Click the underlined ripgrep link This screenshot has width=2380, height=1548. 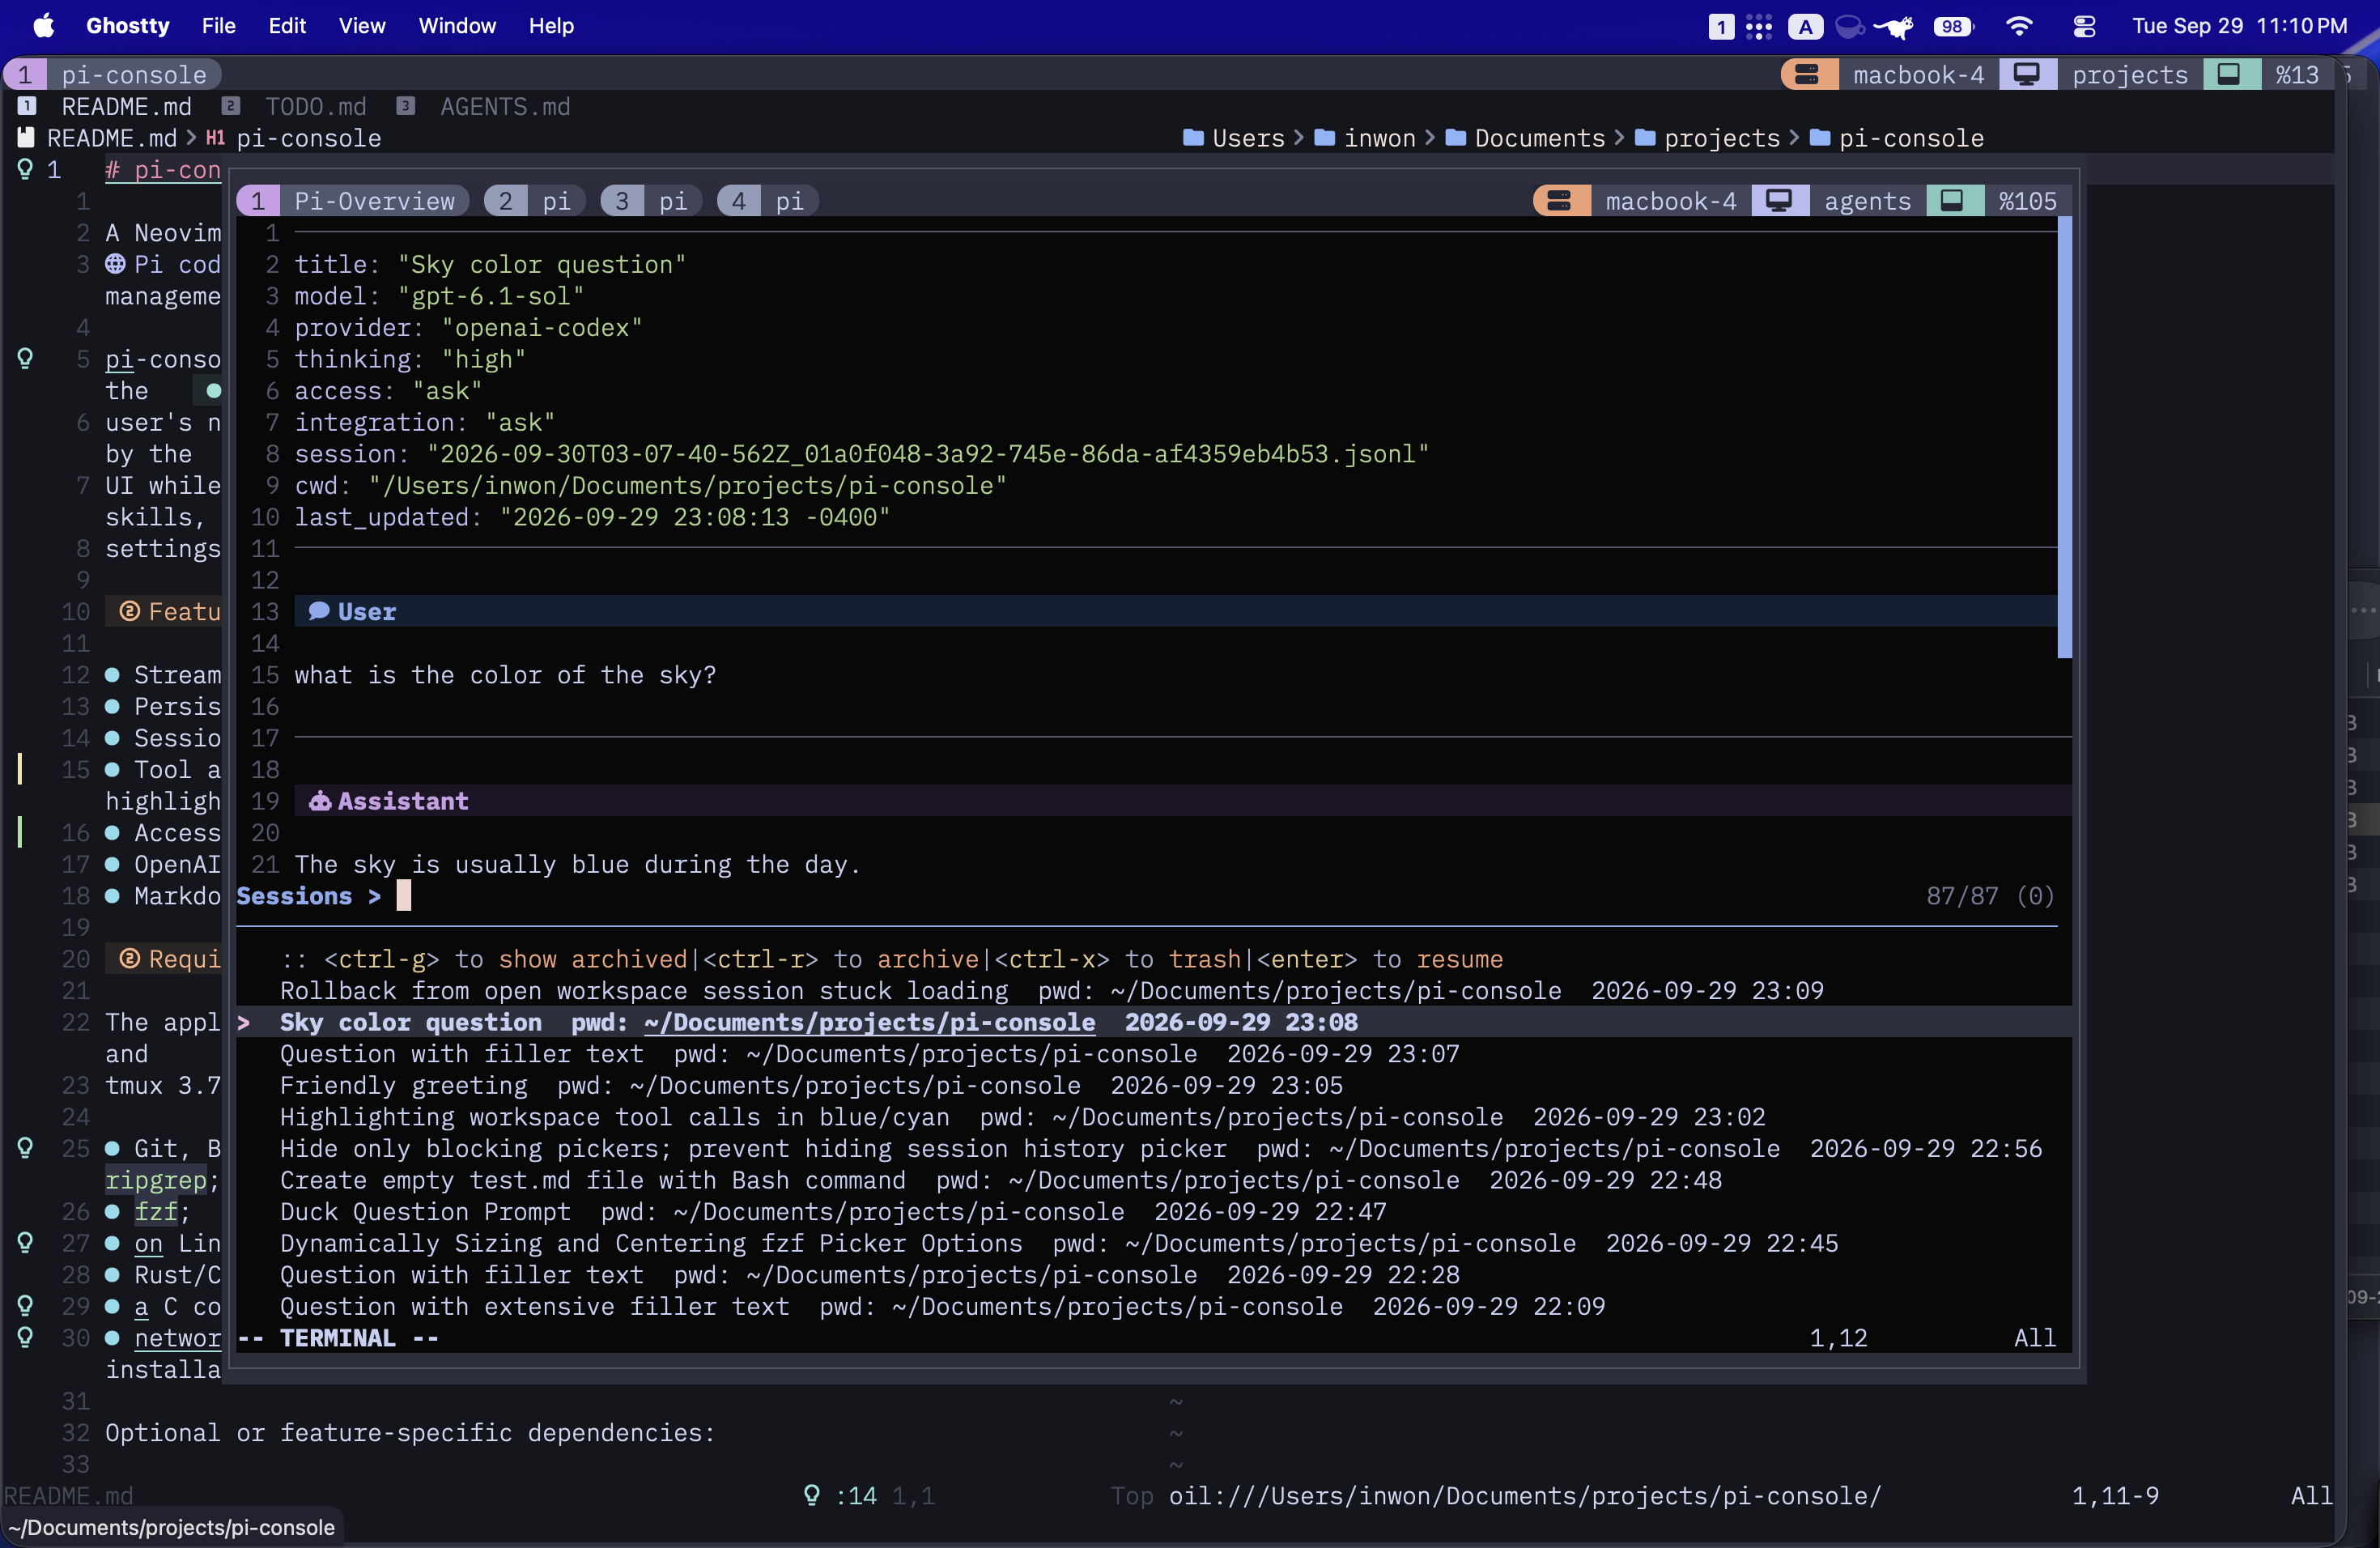click(156, 1180)
